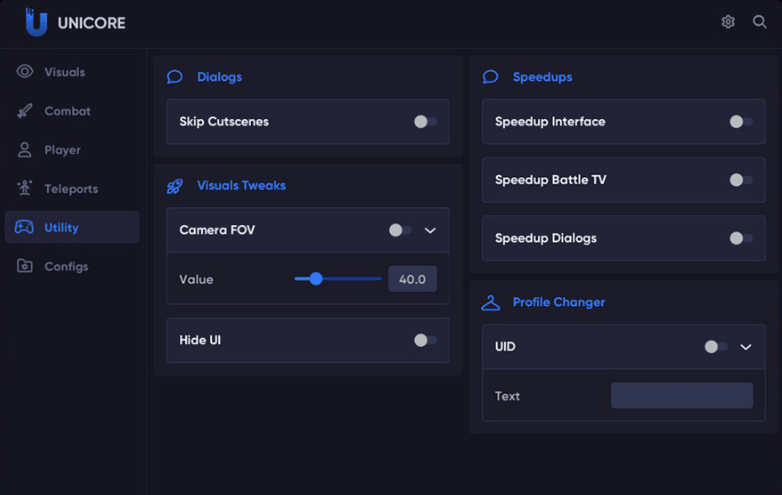Click the Teleports figure icon

[x=25, y=188]
